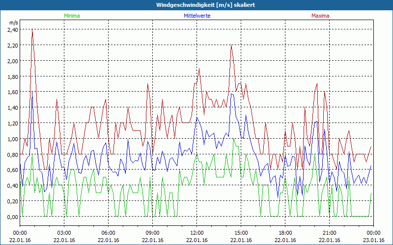This screenshot has height=245, width=393.
Task: Click the 1,00 y-axis tick label
Action: [12, 139]
